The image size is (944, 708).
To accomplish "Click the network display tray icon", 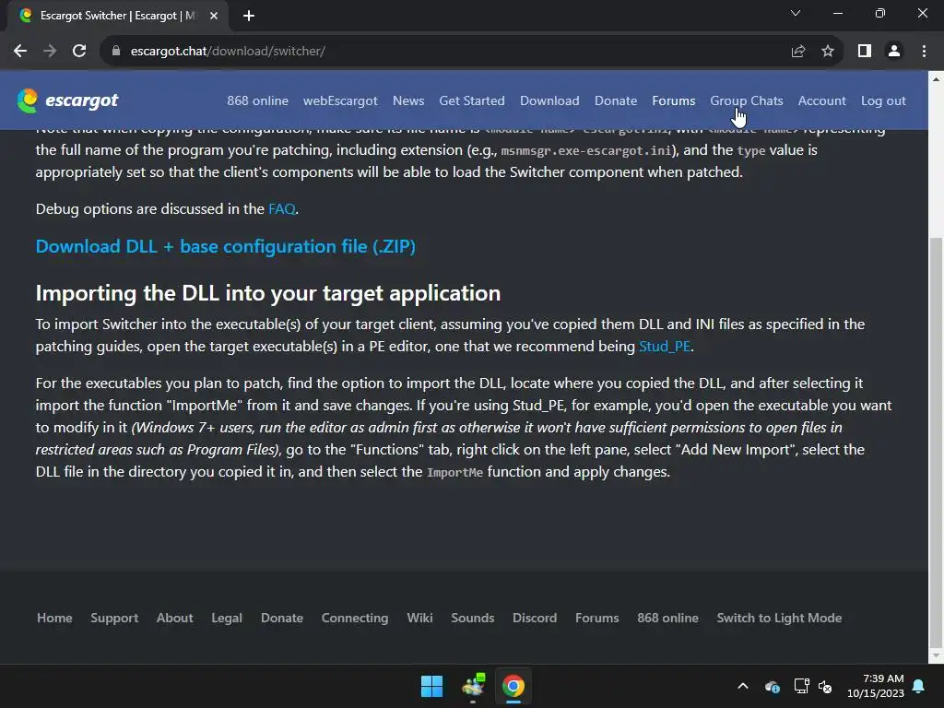I will pos(801,686).
